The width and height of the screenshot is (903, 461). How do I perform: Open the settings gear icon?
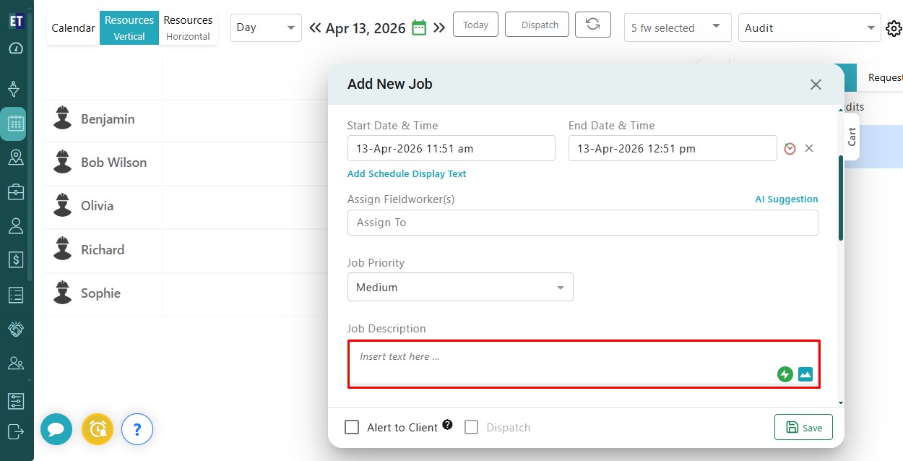894,28
